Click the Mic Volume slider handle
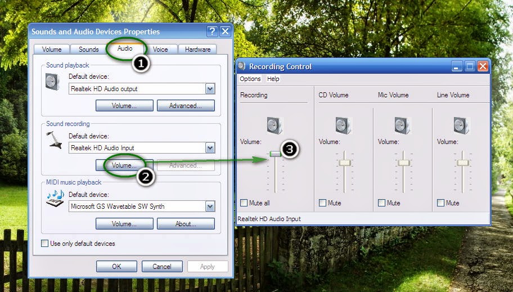 tap(404, 163)
